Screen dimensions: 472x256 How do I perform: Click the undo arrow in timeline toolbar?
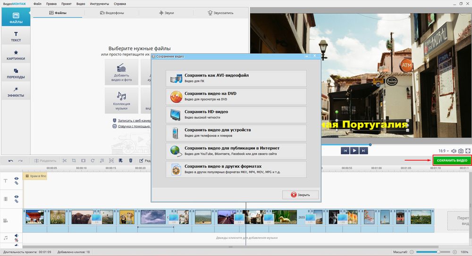coord(11,161)
